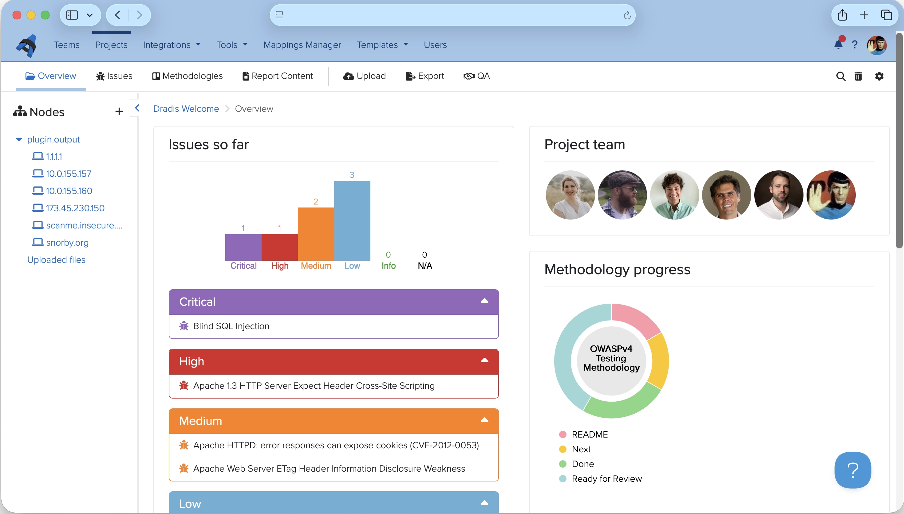
Task: Click the bug icon beside Blind SQL Injection
Action: [x=184, y=326]
